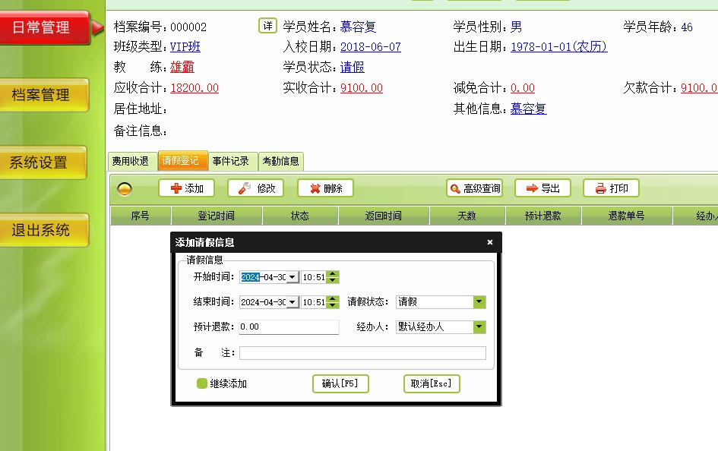Click the 结束时间 time spinner arrows
This screenshot has width=718, height=451.
tap(333, 301)
